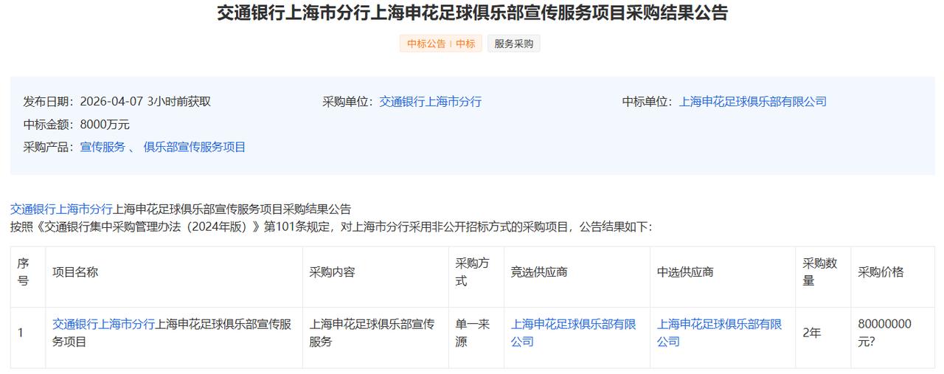
Task: Open 交通银行上海市分行 link beside 采购单位
Action: click(430, 102)
